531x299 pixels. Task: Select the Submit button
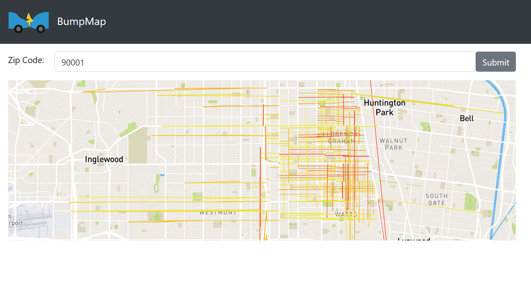(495, 61)
